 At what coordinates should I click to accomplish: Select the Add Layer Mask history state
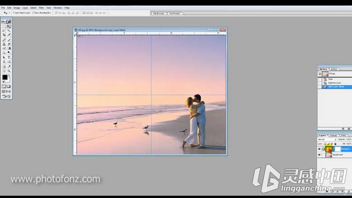337,87
